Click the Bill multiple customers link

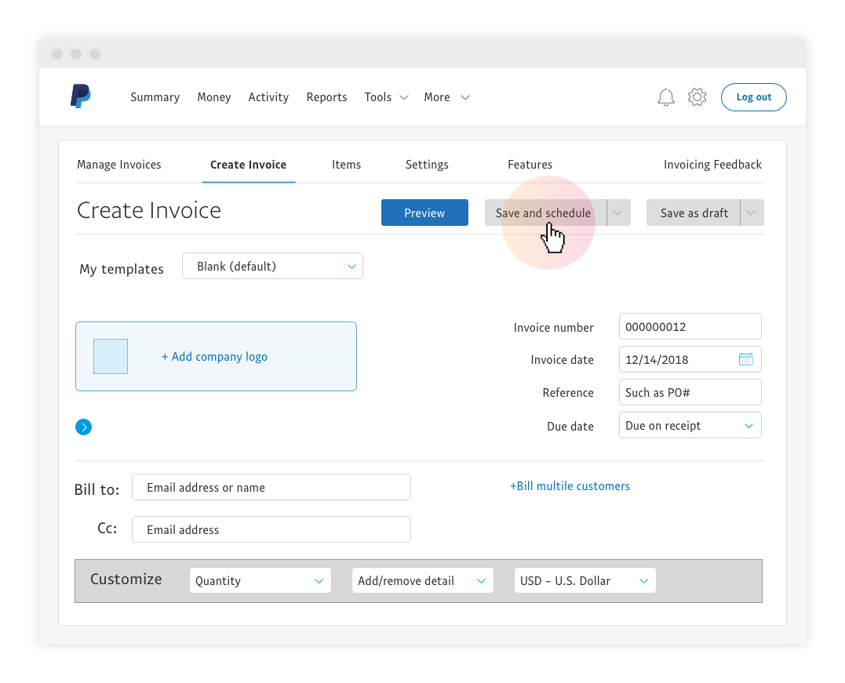(570, 486)
